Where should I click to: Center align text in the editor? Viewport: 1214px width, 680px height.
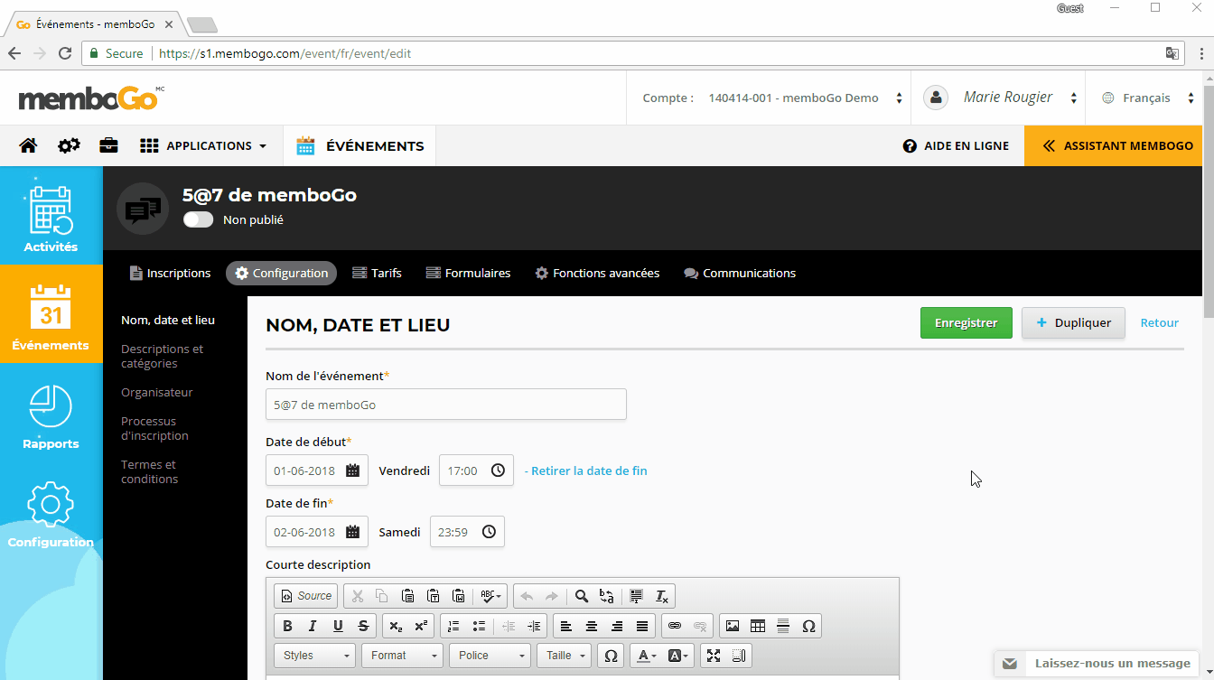[592, 626]
